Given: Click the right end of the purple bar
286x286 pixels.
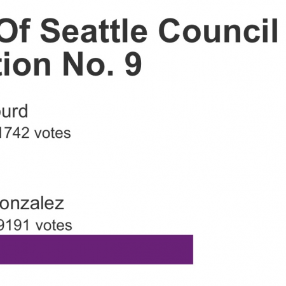Looking at the screenshot, I should pos(192,250).
